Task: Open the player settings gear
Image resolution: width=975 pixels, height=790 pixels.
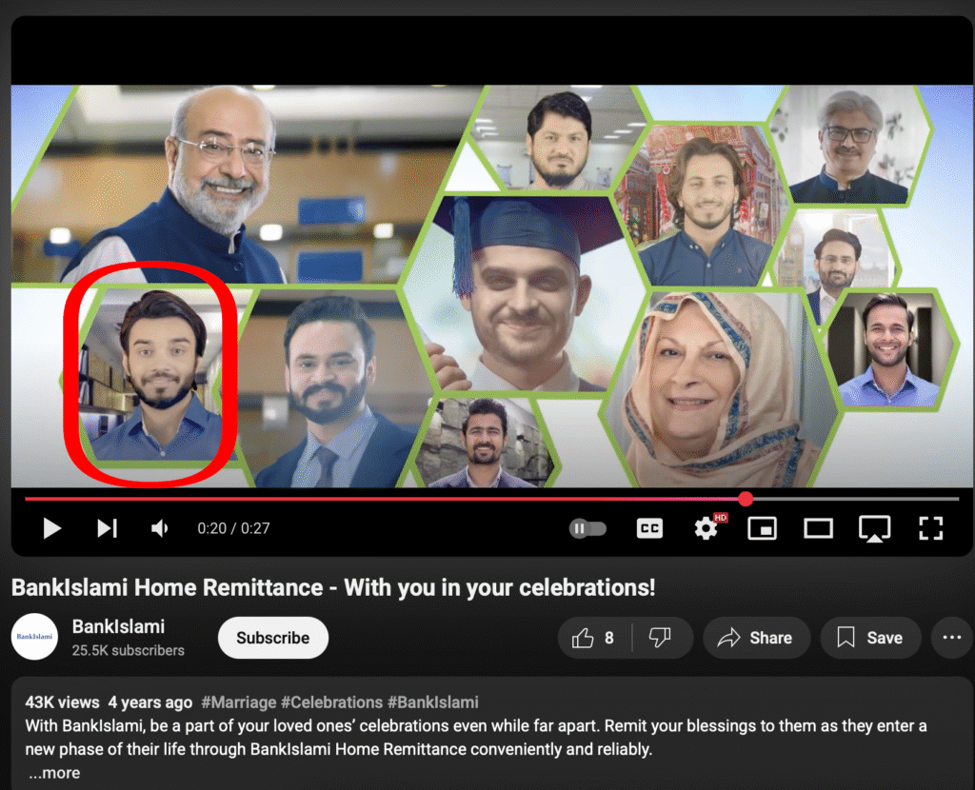Action: (x=706, y=528)
